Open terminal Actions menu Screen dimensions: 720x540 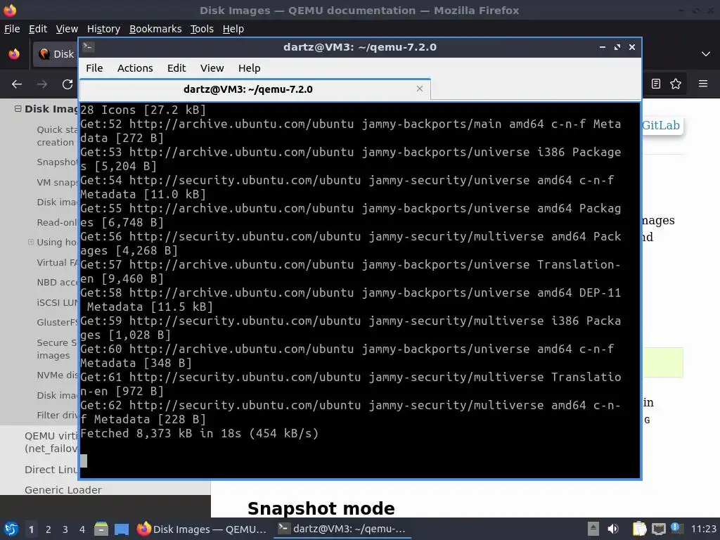135,68
